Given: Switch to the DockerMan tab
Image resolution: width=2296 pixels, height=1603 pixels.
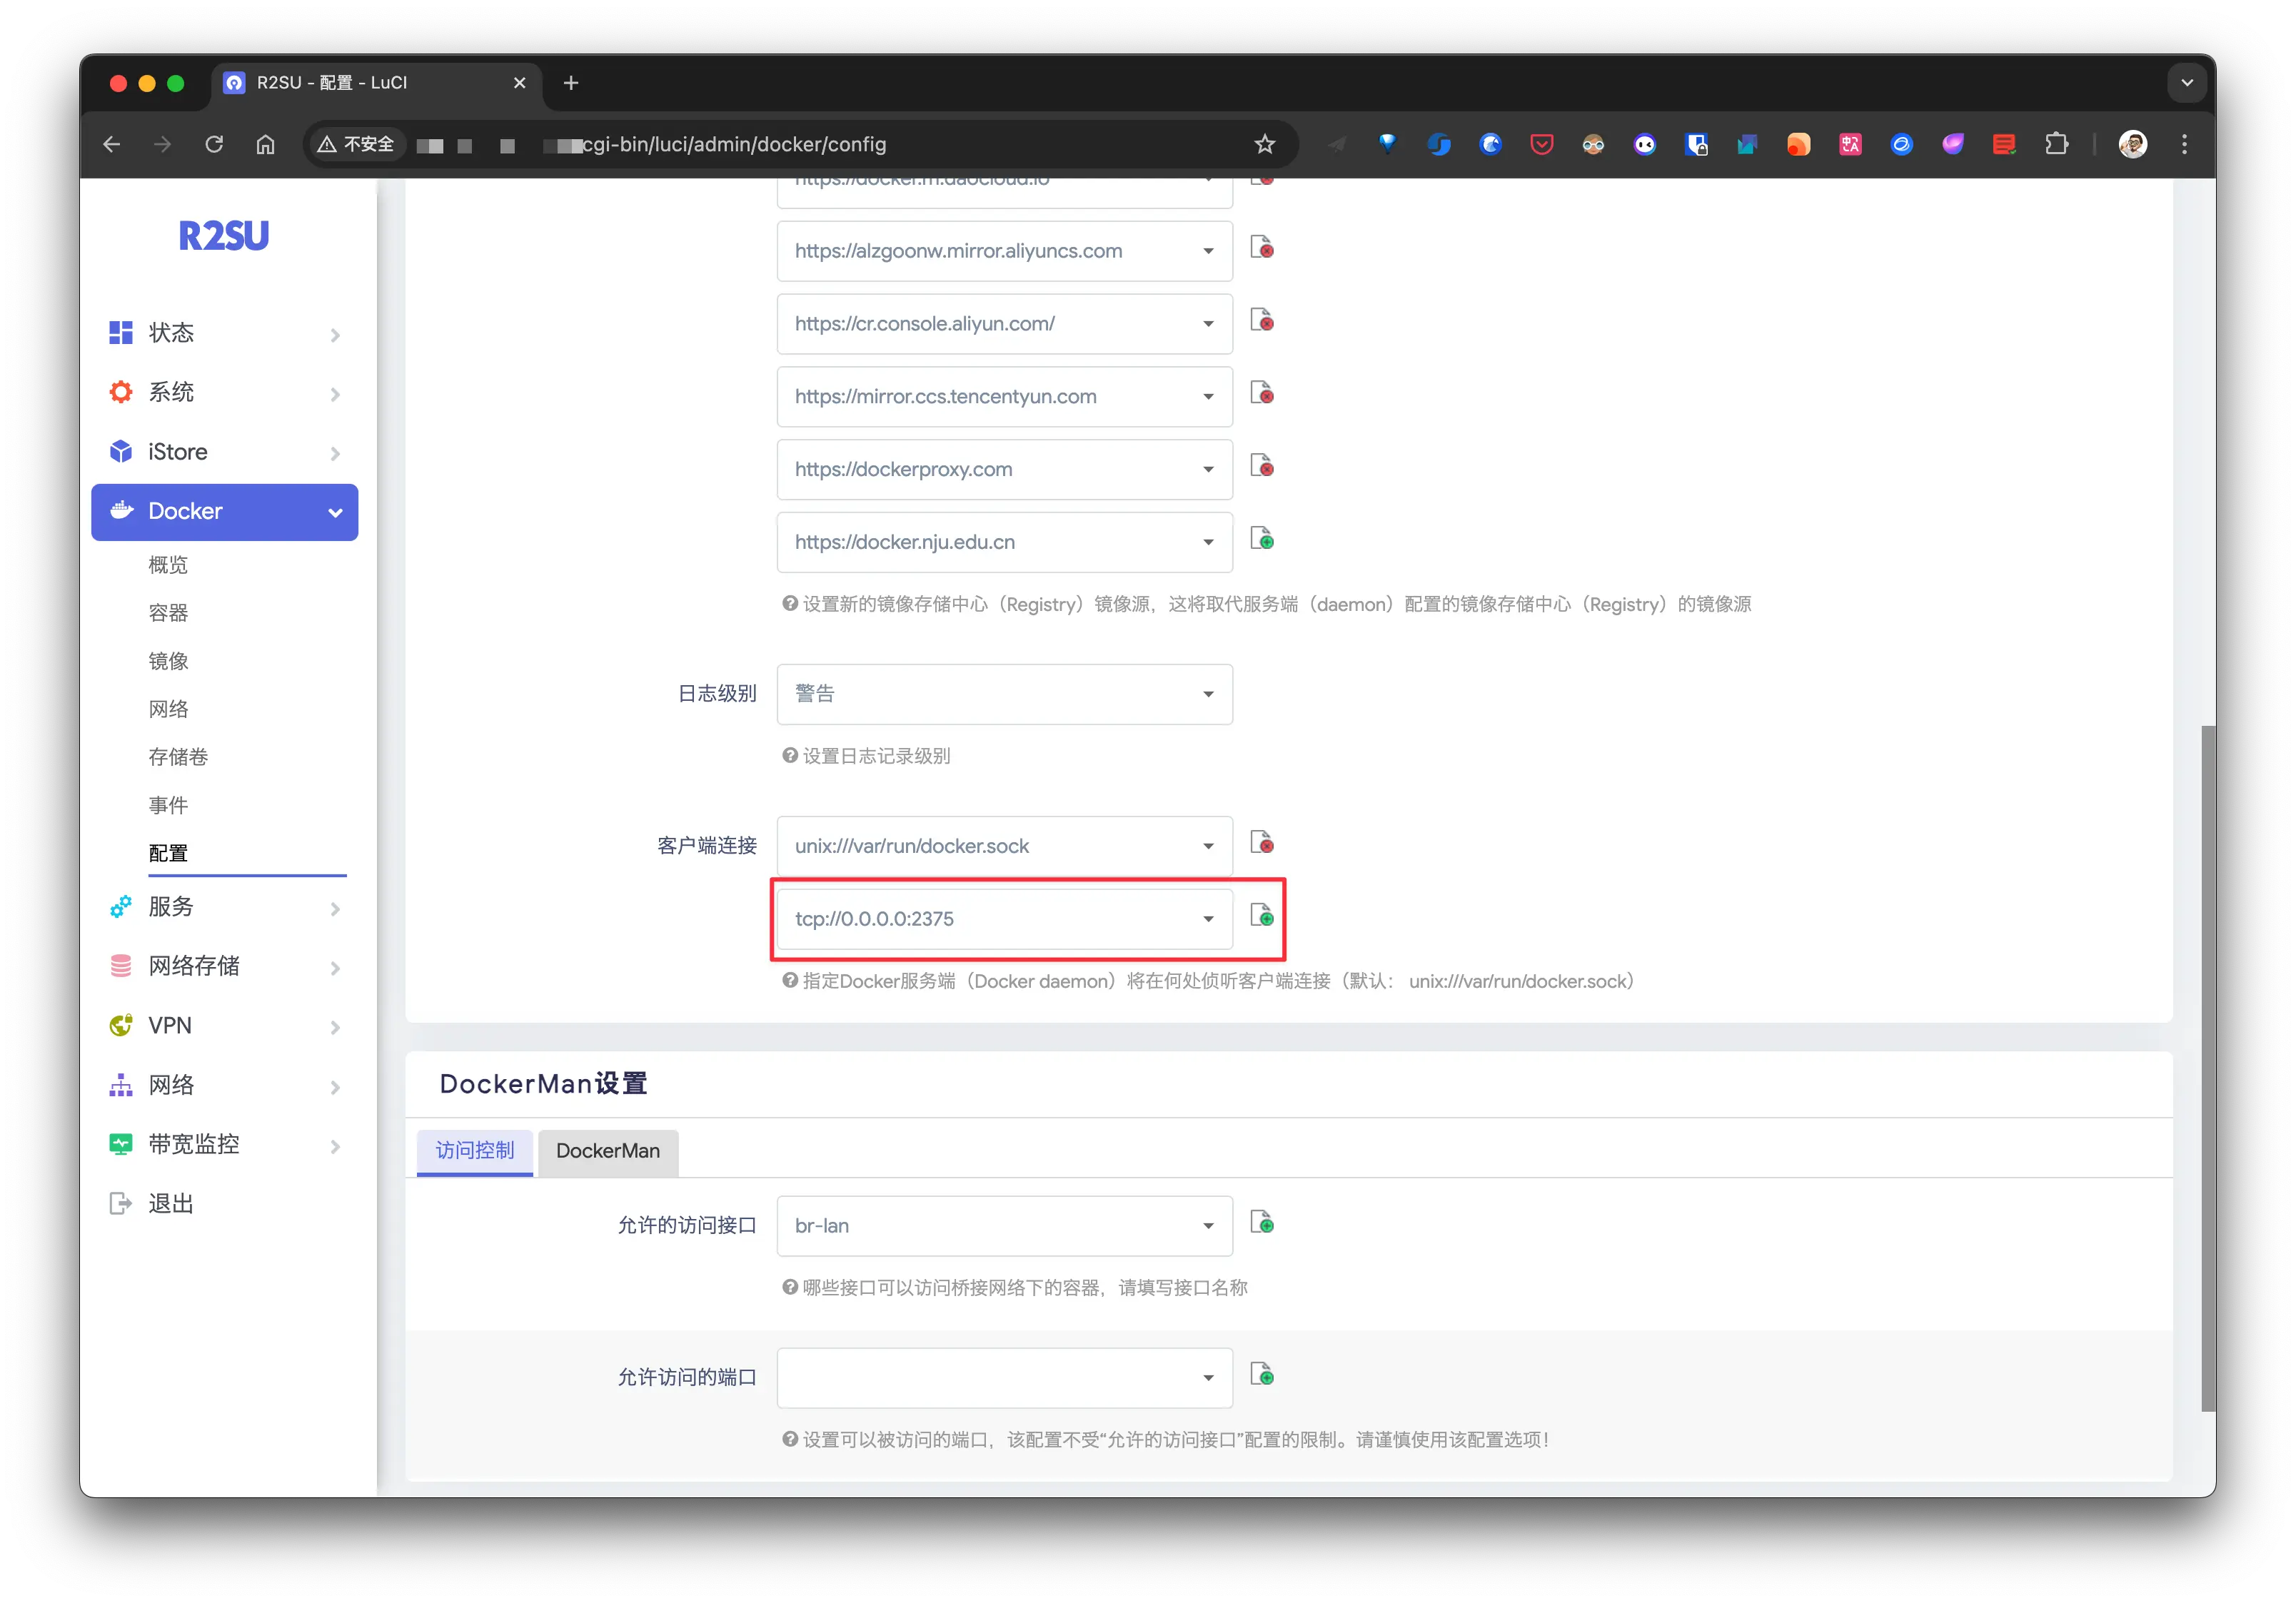Looking at the screenshot, I should click(607, 1151).
